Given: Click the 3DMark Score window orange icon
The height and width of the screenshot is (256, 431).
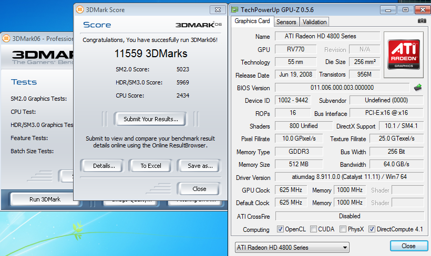Looking at the screenshot, I should point(80,9).
